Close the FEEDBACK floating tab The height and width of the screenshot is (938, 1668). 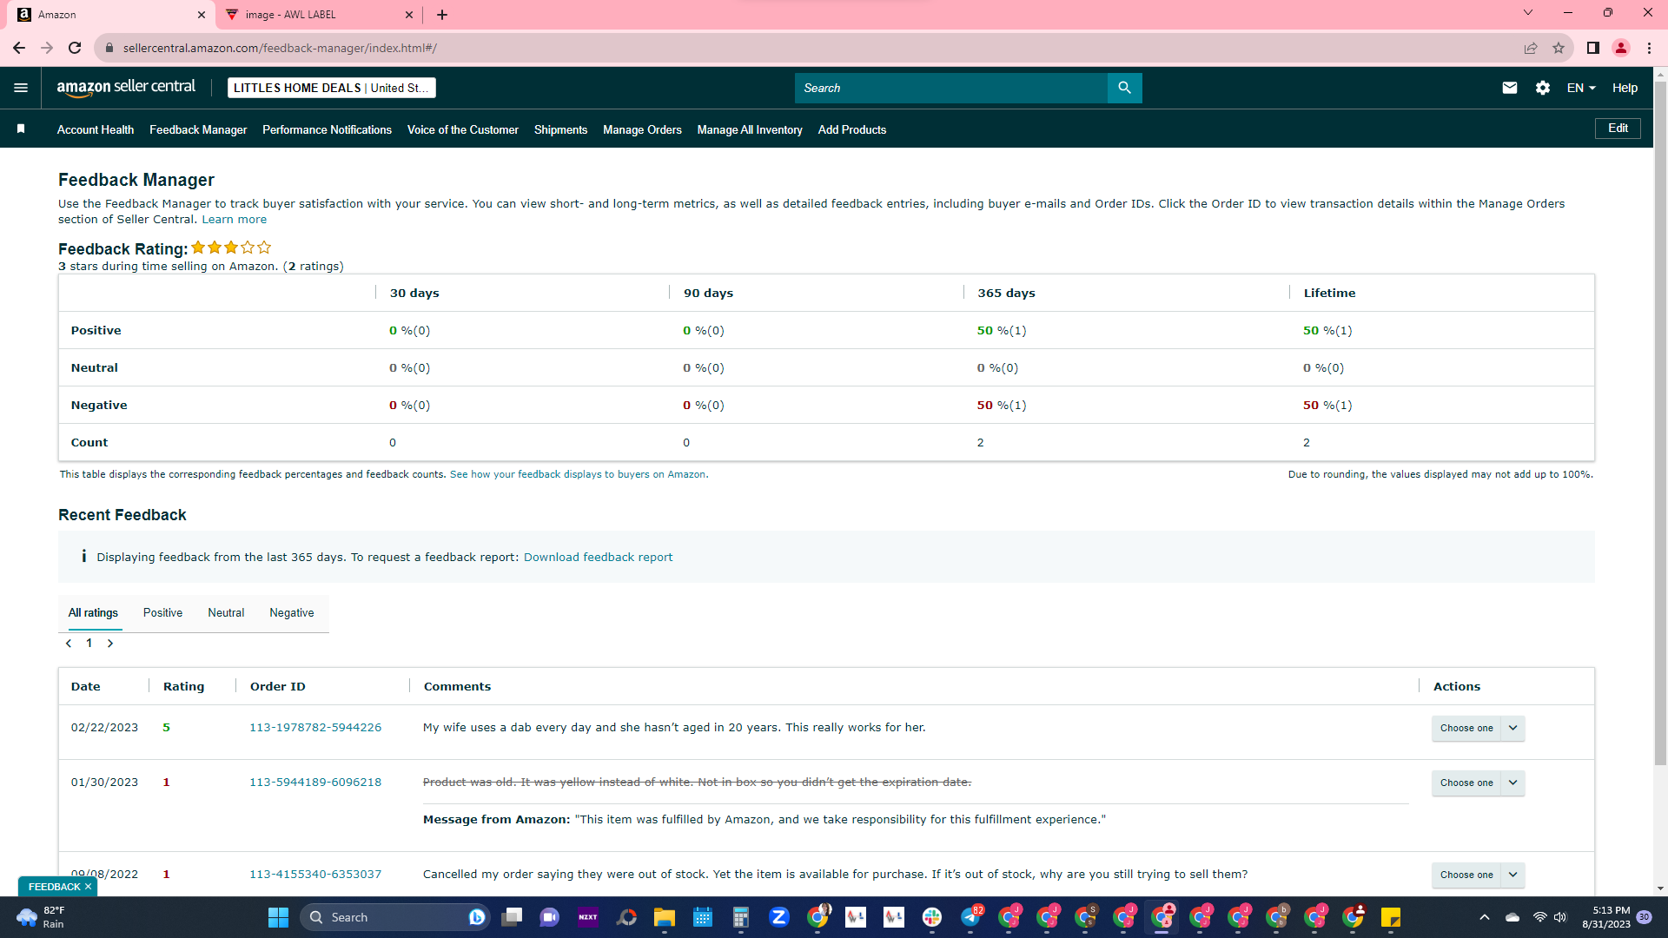(88, 887)
